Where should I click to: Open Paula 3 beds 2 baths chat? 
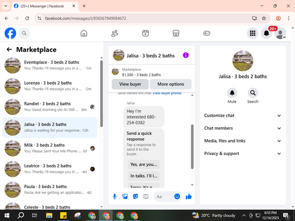pyautogui.click(x=50, y=190)
